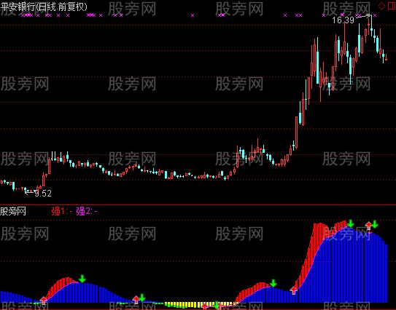Click the red square panel icon beside the diamond
396x310 pixels.
point(392,7)
